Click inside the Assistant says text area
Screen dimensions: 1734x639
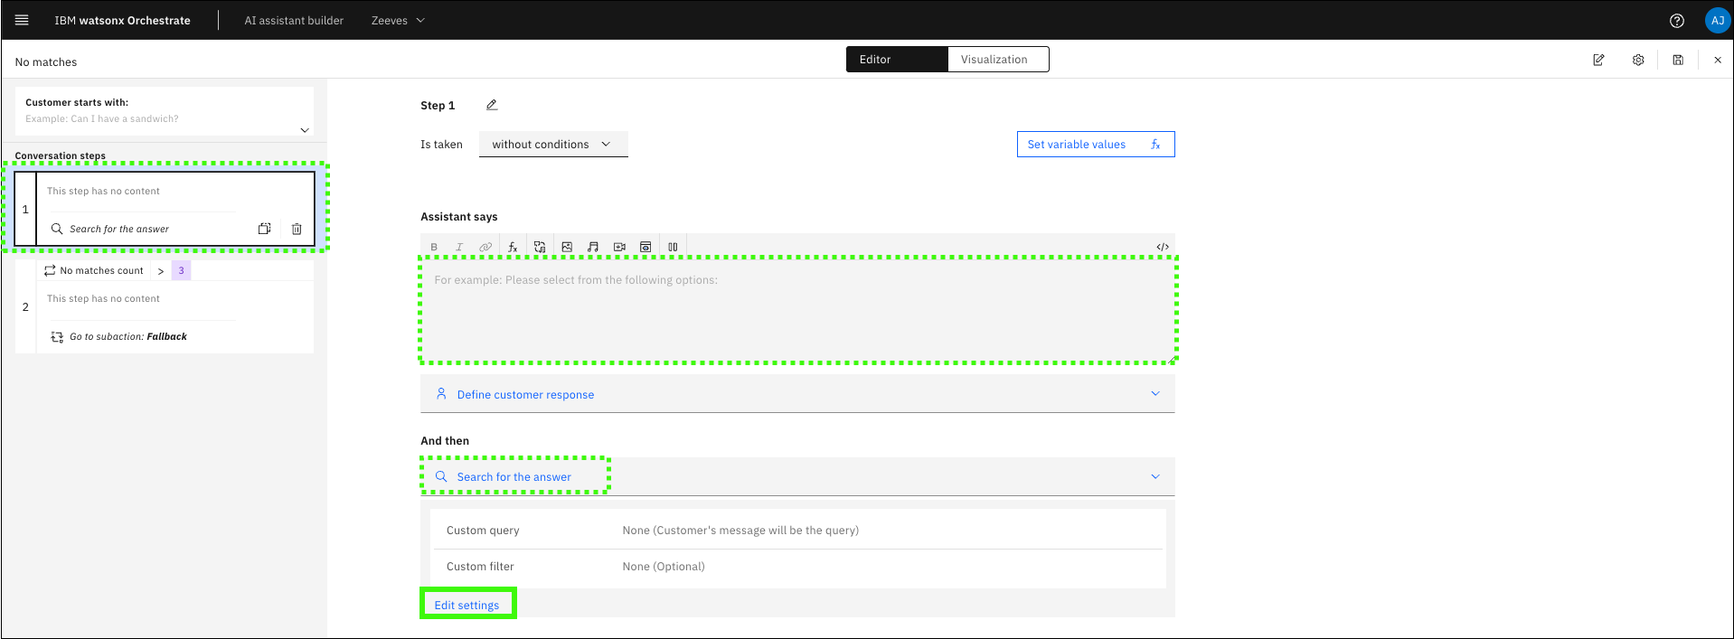[796, 311]
